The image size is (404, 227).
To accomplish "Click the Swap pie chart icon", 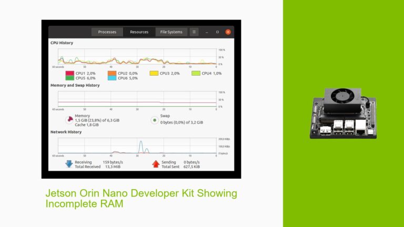I will [155, 120].
